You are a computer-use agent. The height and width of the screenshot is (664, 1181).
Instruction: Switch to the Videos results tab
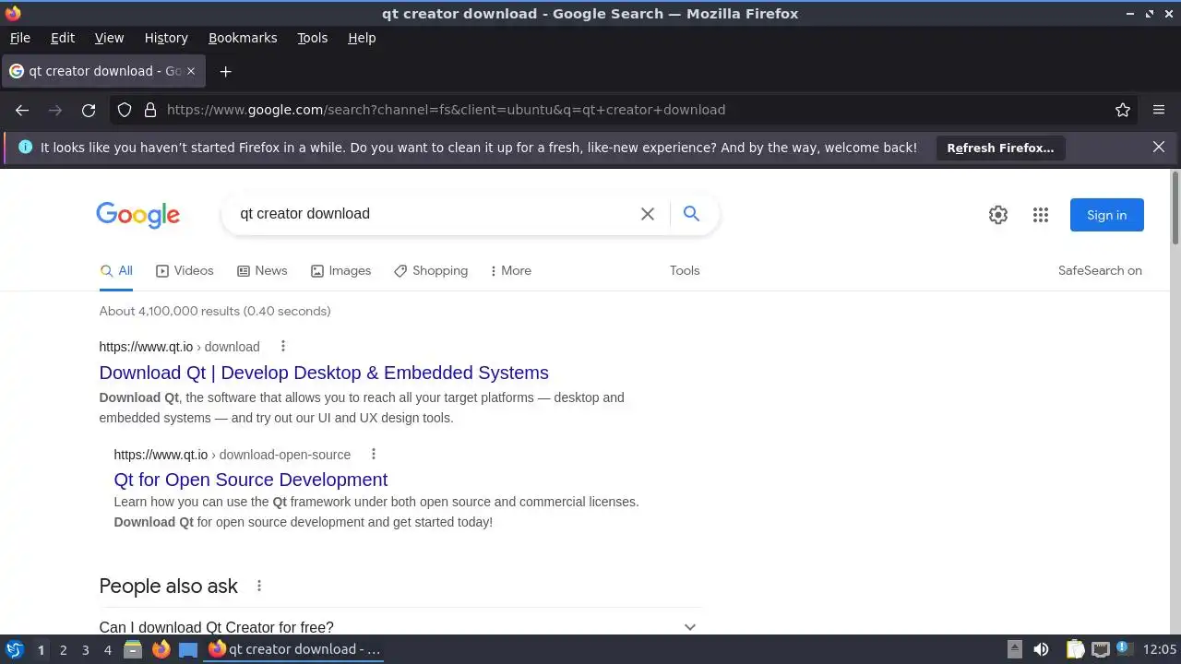[x=185, y=270]
